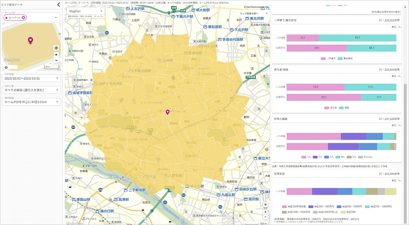Zoom in on the mini map
409x225 pixels.
[x=56, y=55]
